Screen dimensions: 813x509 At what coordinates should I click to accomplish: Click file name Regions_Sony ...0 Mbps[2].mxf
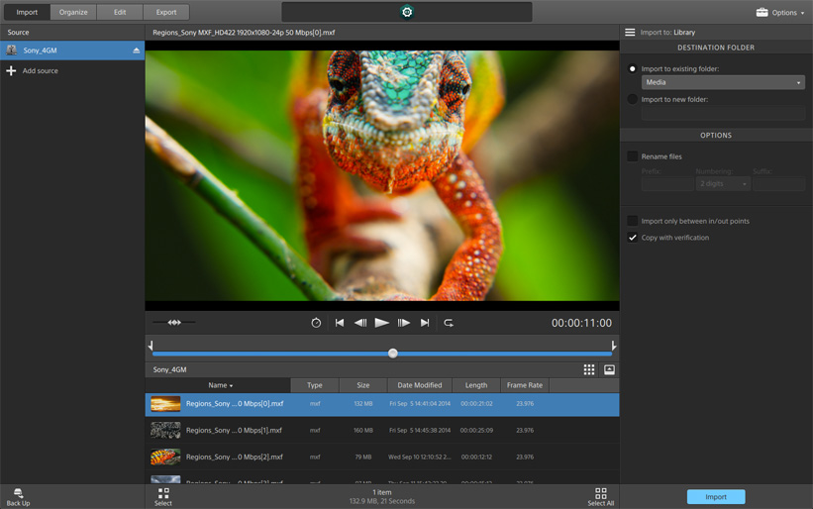point(235,458)
